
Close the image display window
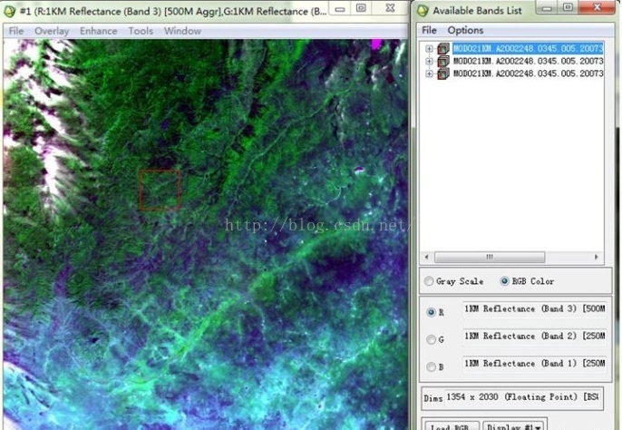(390, 8)
